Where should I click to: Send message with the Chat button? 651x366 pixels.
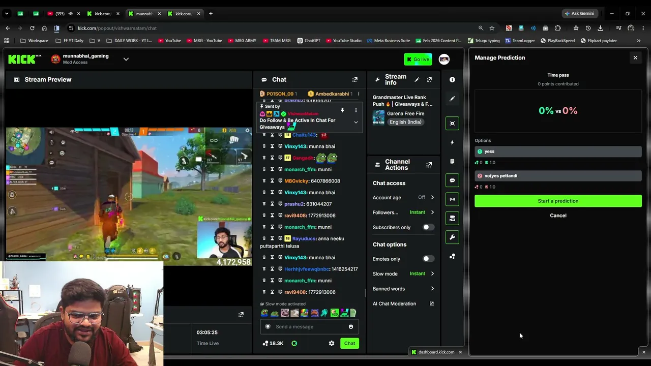pos(349,344)
